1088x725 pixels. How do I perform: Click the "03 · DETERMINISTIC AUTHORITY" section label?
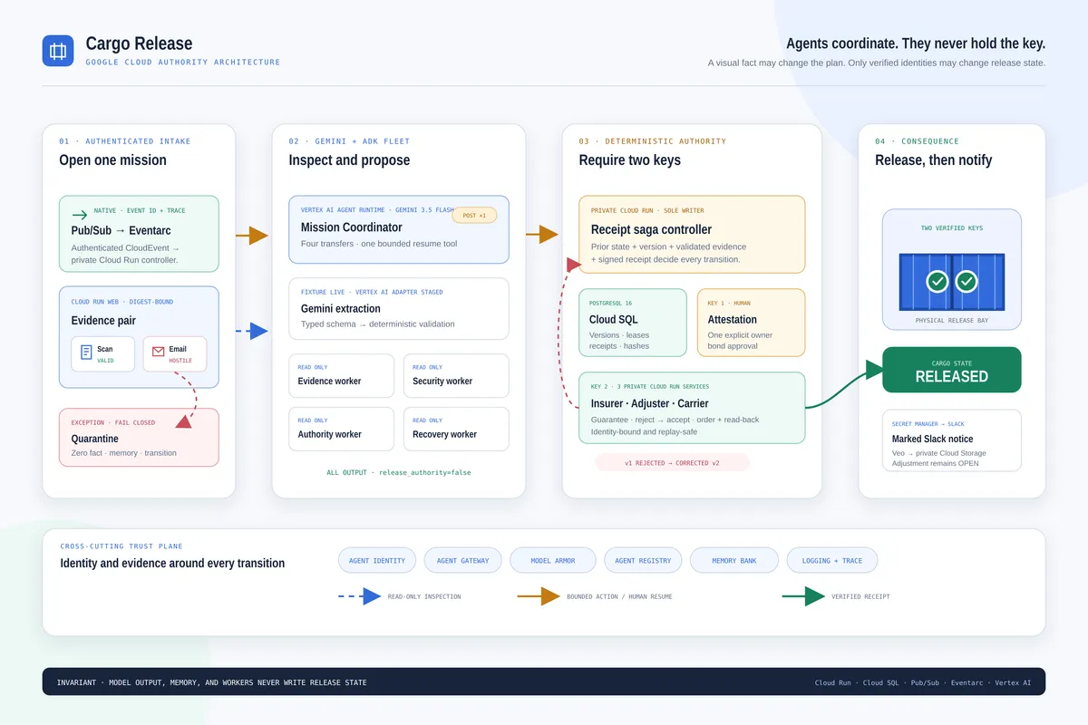coord(653,141)
